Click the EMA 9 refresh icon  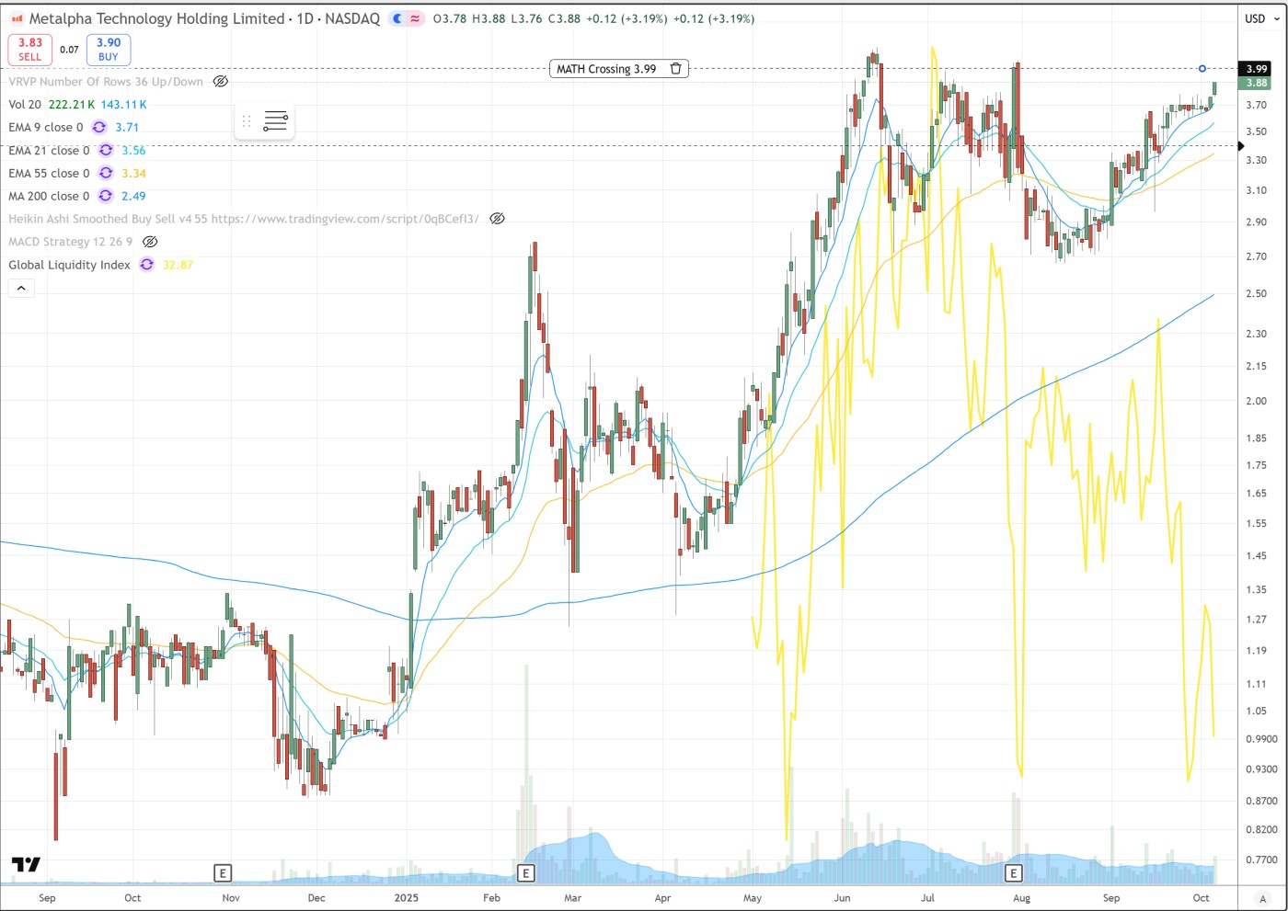click(x=99, y=128)
